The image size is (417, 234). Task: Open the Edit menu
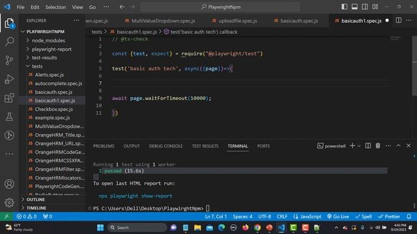35,7
